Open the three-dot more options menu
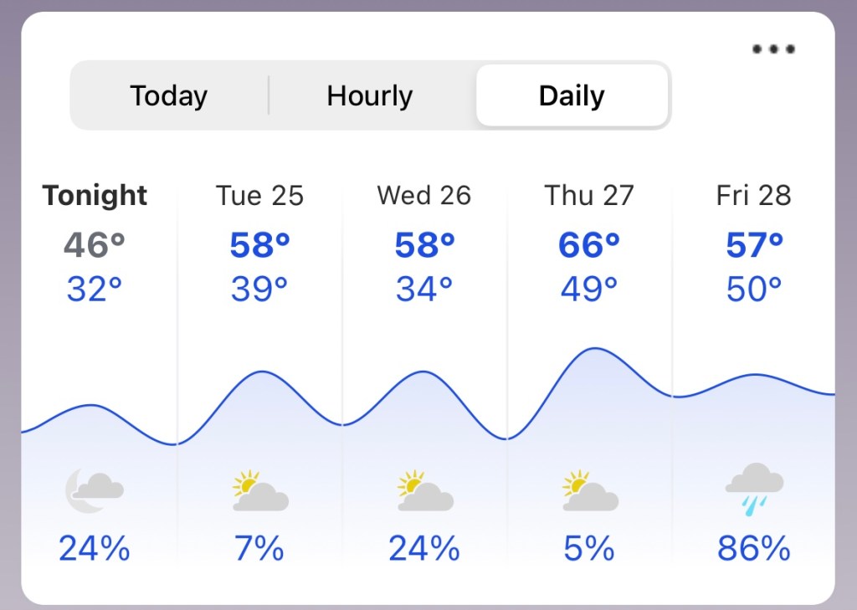 773,49
